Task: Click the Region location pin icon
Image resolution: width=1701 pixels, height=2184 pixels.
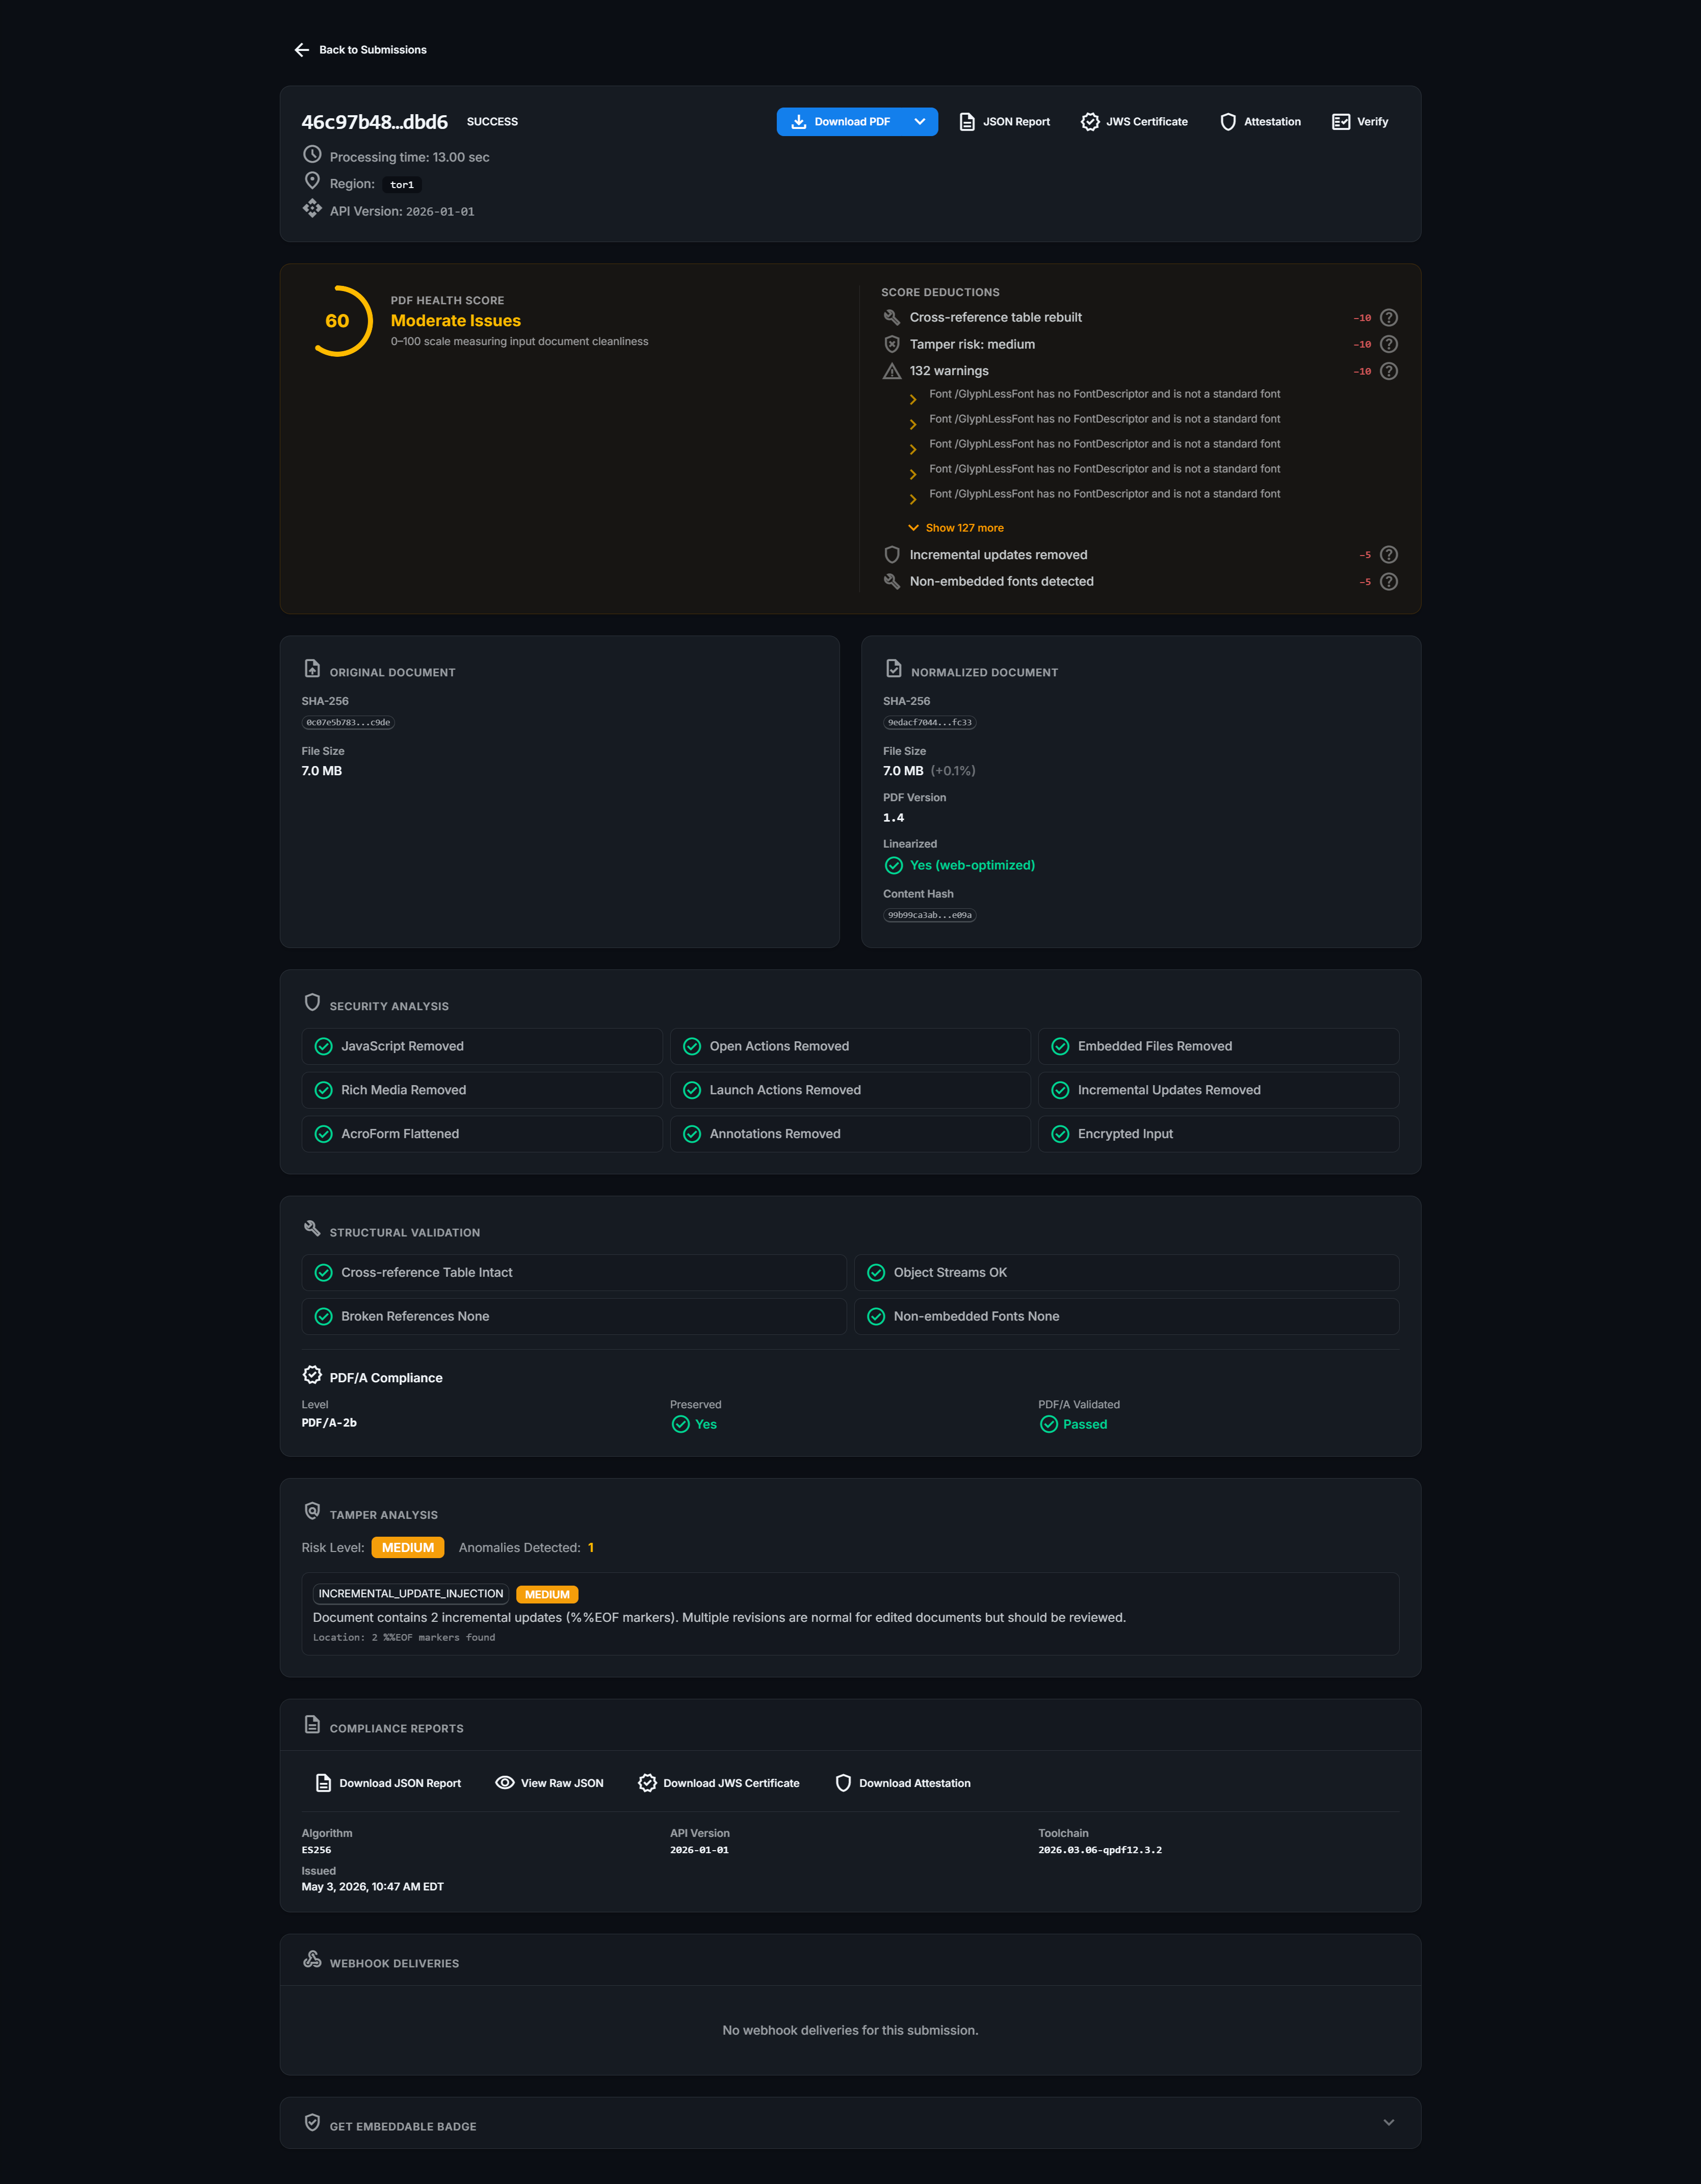Action: 312,181
